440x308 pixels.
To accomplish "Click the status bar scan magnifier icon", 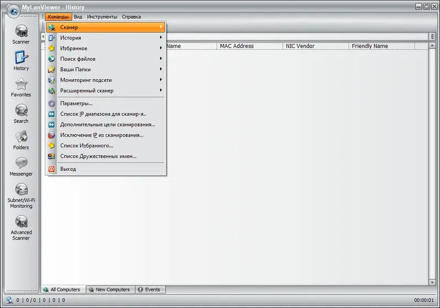I will coord(9,300).
